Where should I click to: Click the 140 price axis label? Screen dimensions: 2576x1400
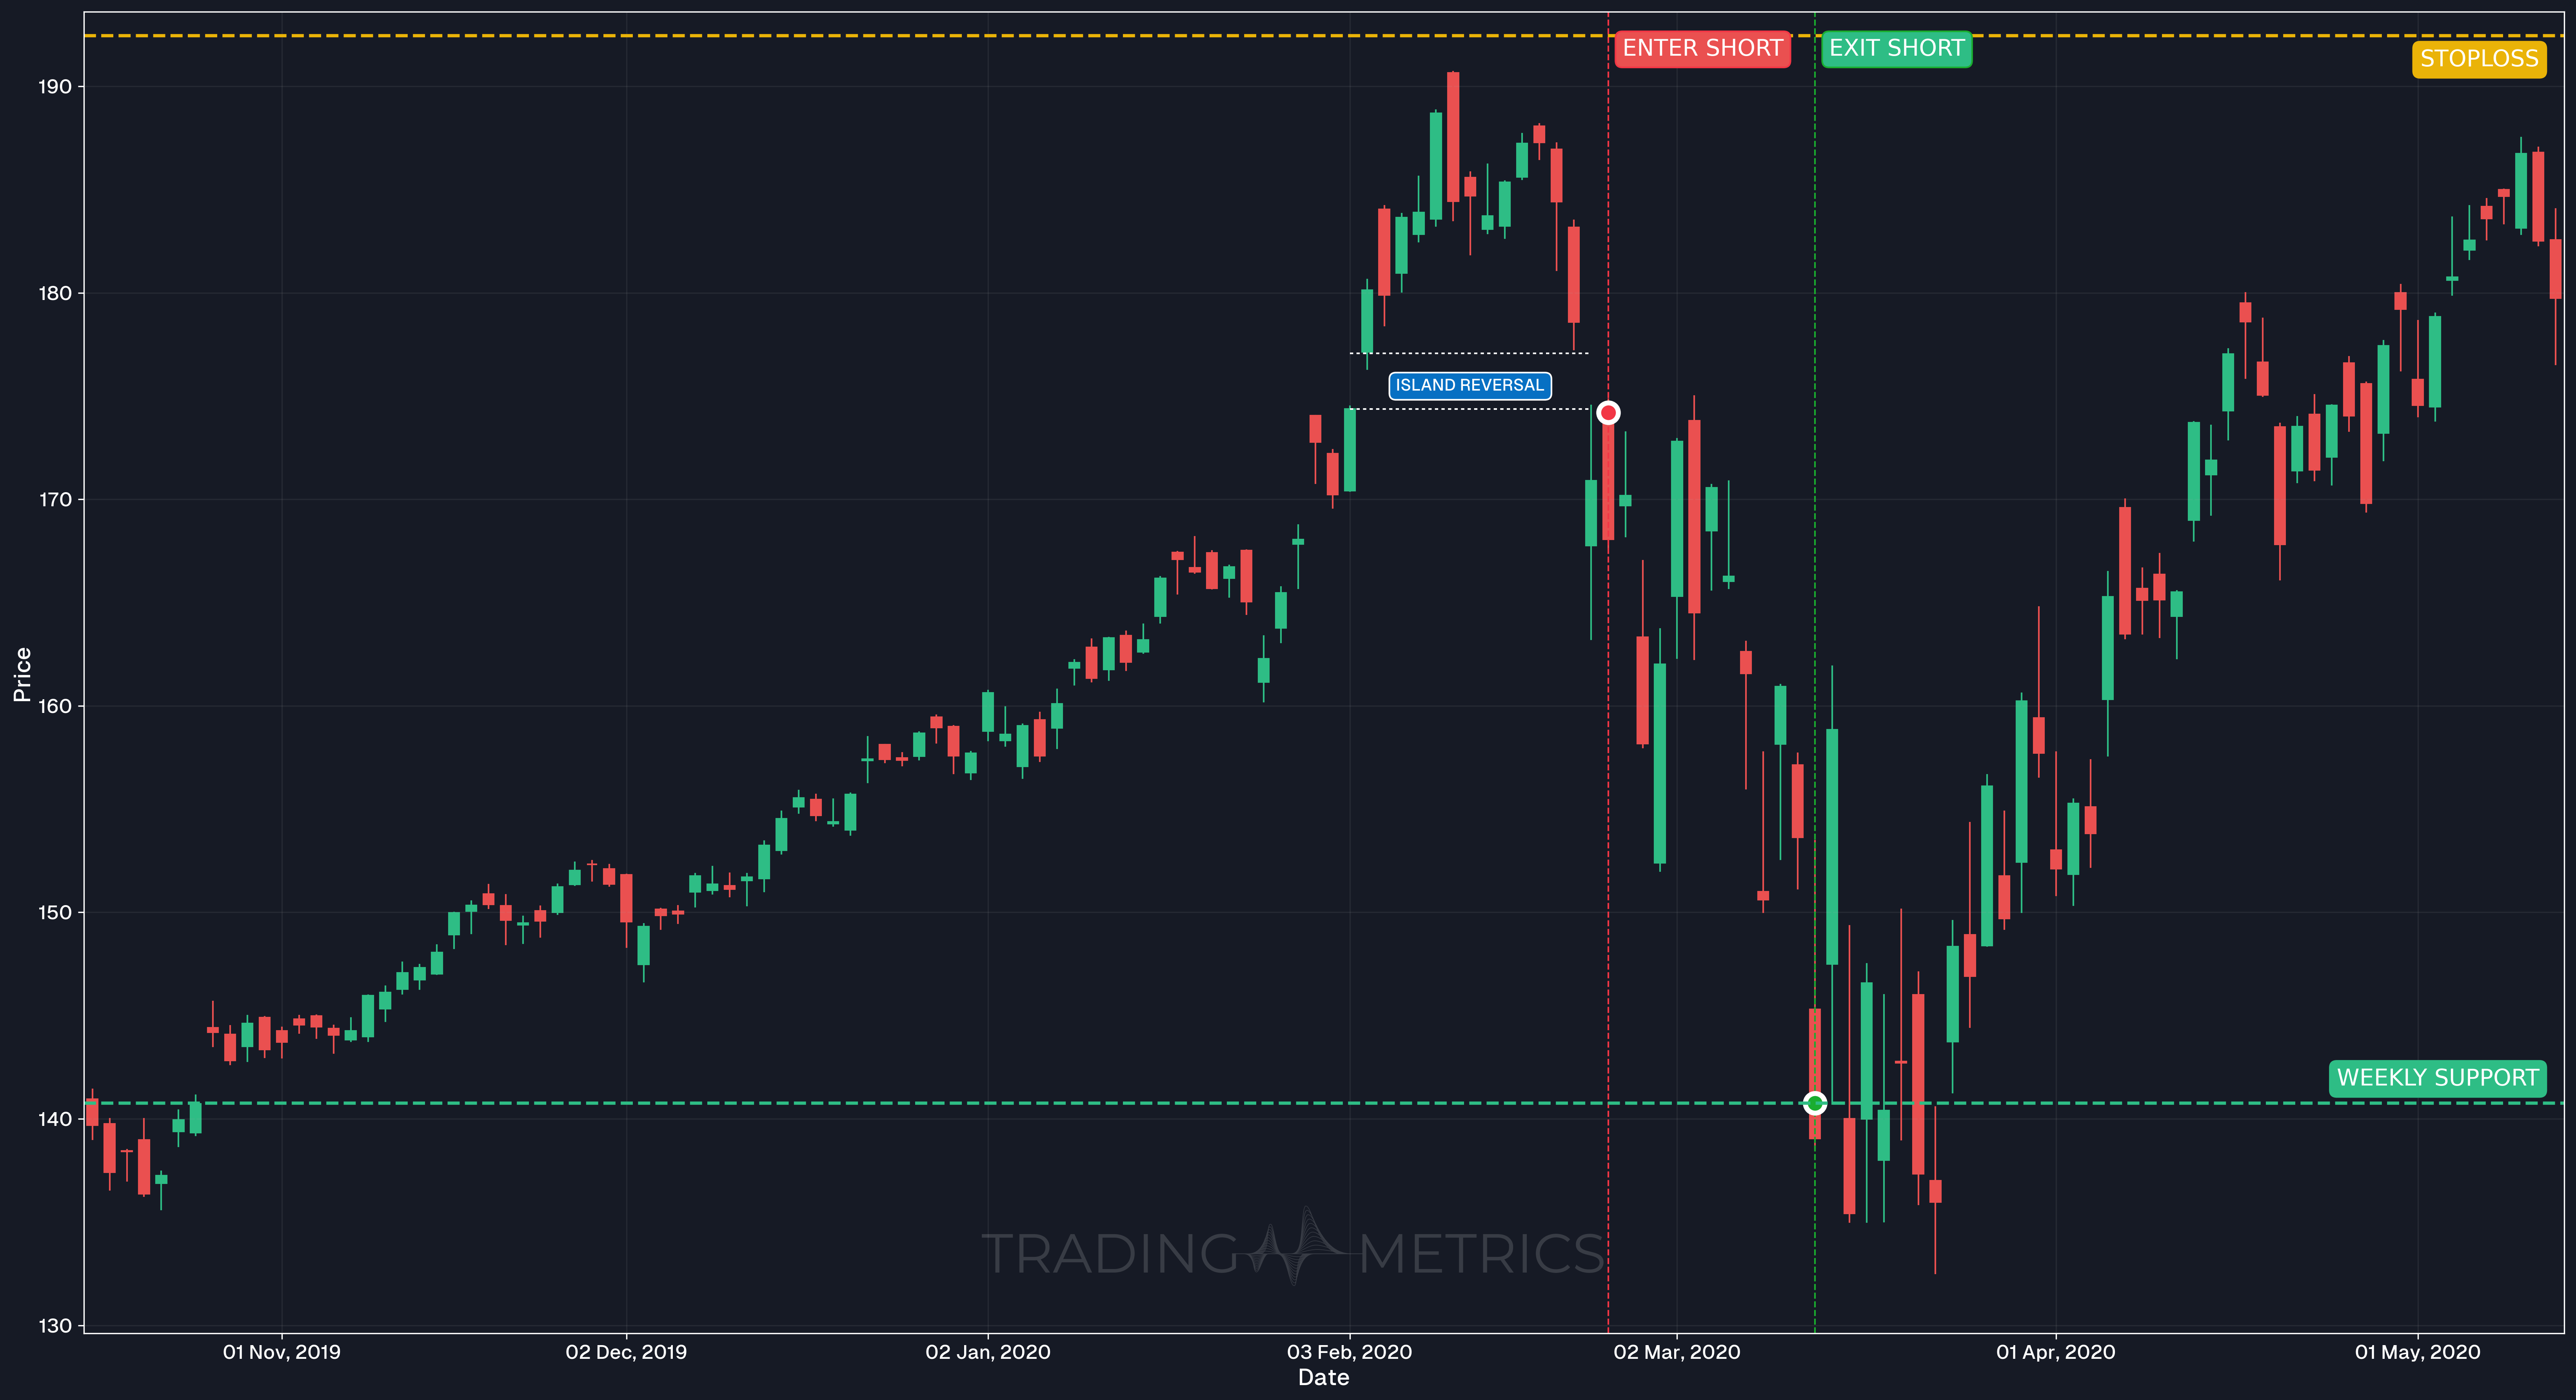click(55, 1119)
